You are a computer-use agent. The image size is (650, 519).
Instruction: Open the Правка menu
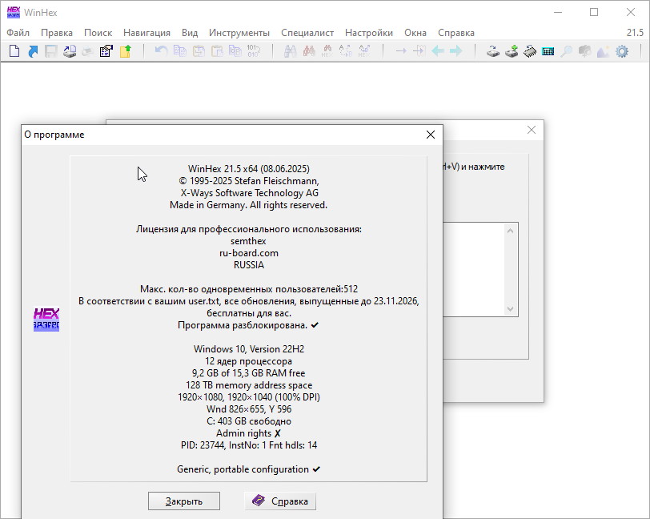(x=57, y=33)
